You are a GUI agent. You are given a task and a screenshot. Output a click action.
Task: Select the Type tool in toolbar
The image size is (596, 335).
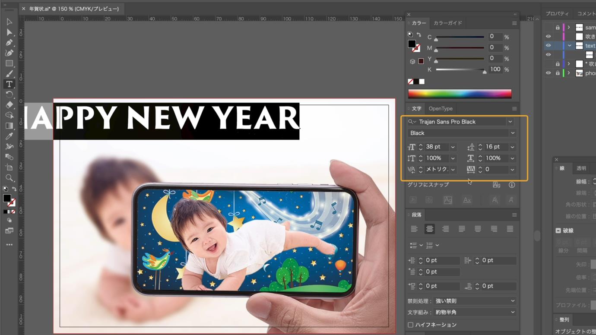pos(9,84)
